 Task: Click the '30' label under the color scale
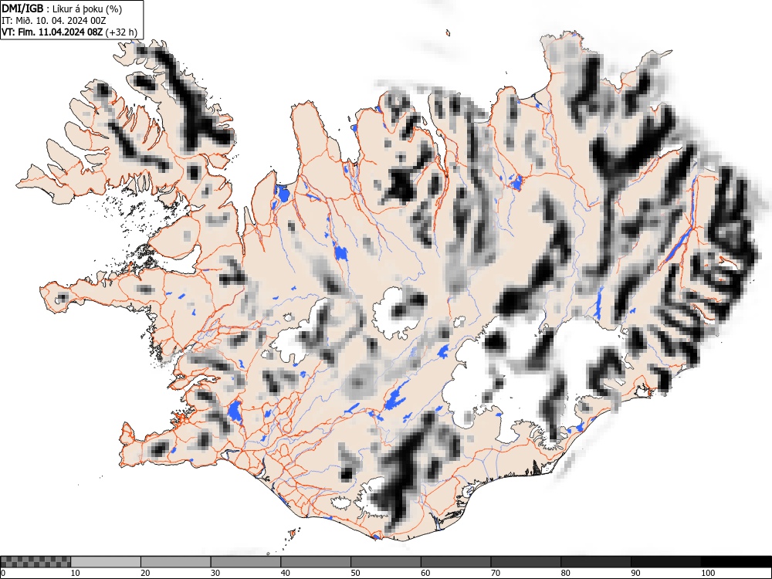215,573
